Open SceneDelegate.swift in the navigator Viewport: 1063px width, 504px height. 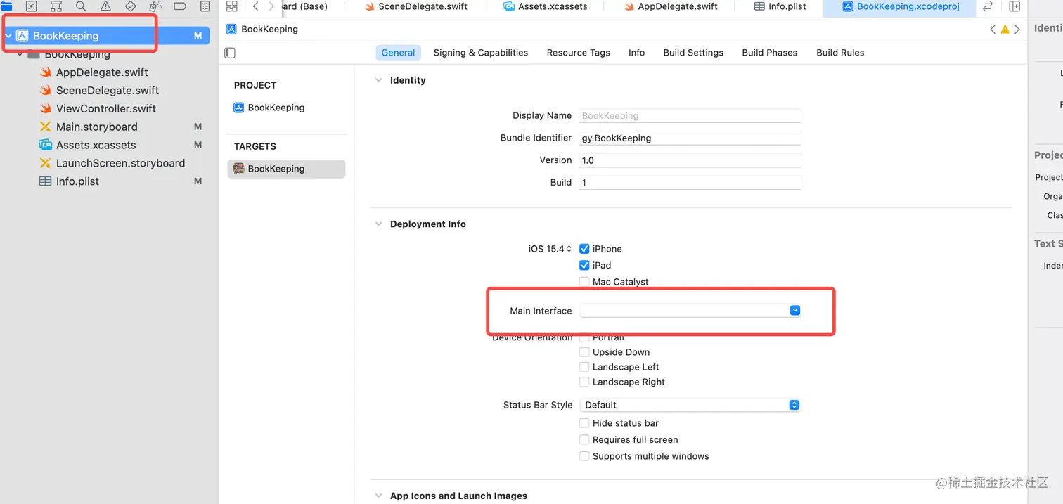point(108,90)
